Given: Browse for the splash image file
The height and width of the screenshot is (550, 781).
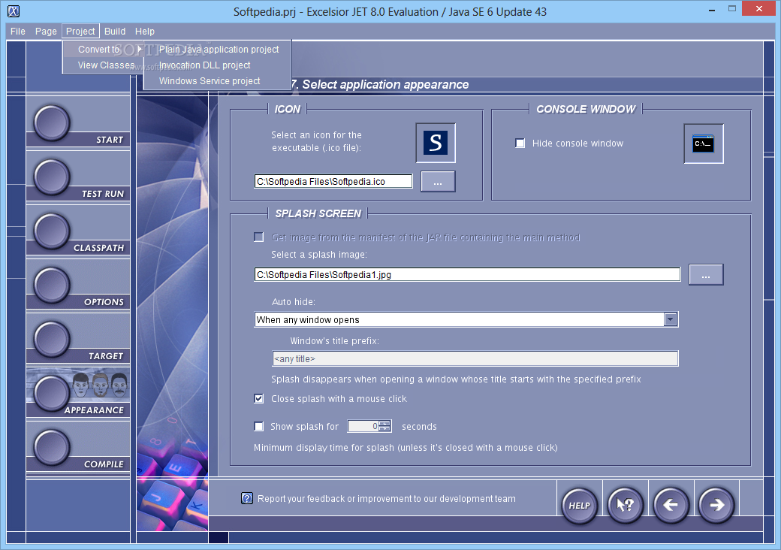Looking at the screenshot, I should [706, 274].
